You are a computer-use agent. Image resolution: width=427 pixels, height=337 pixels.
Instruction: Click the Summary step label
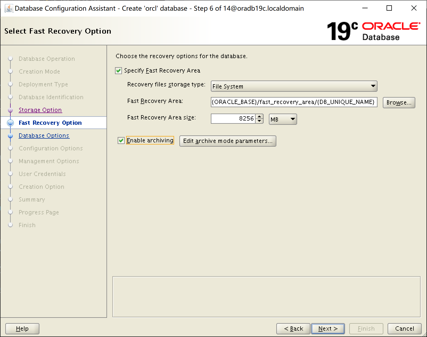point(32,199)
